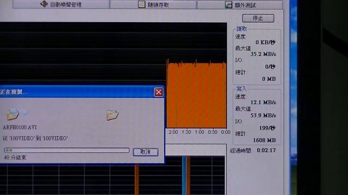Click the write speed value 12.1 MB/s
Viewport: 348px width, 195px height.
coord(263,102)
